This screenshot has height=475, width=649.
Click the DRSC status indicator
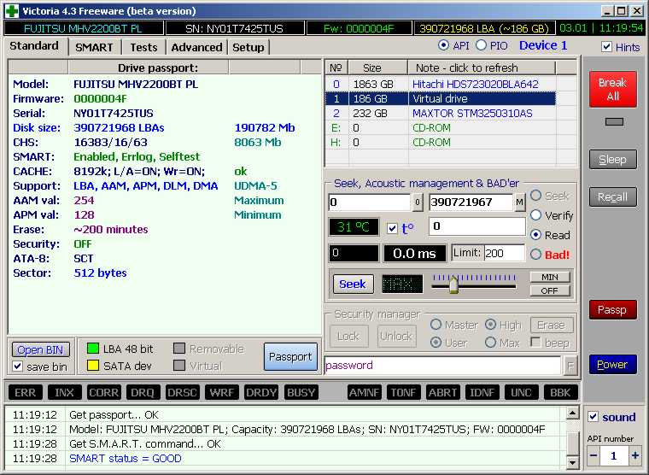tap(182, 393)
